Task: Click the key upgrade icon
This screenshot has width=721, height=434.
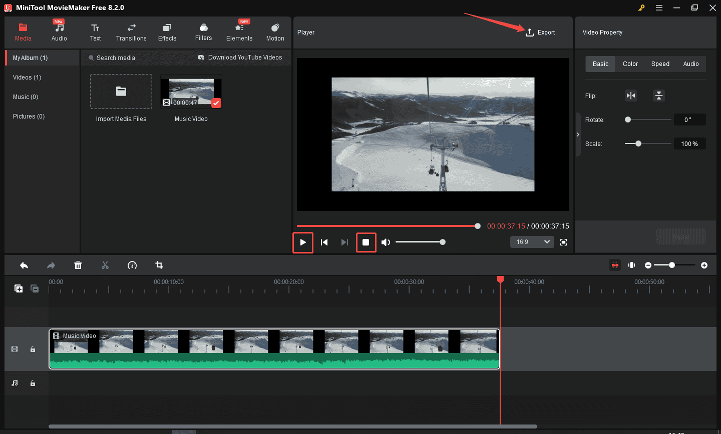Action: click(x=641, y=7)
